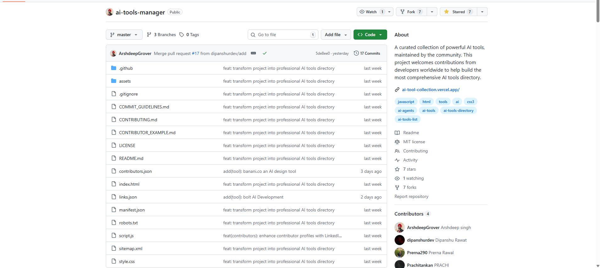Click the link icon beside the vercel URL
This screenshot has height=268, width=600.
click(397, 90)
